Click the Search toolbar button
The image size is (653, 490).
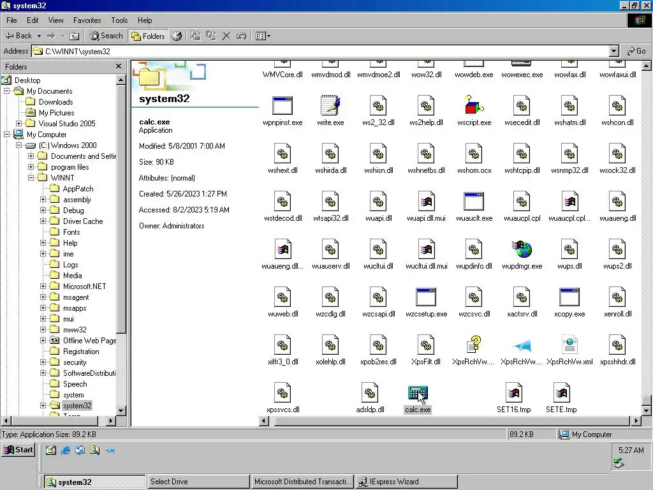[x=106, y=36]
